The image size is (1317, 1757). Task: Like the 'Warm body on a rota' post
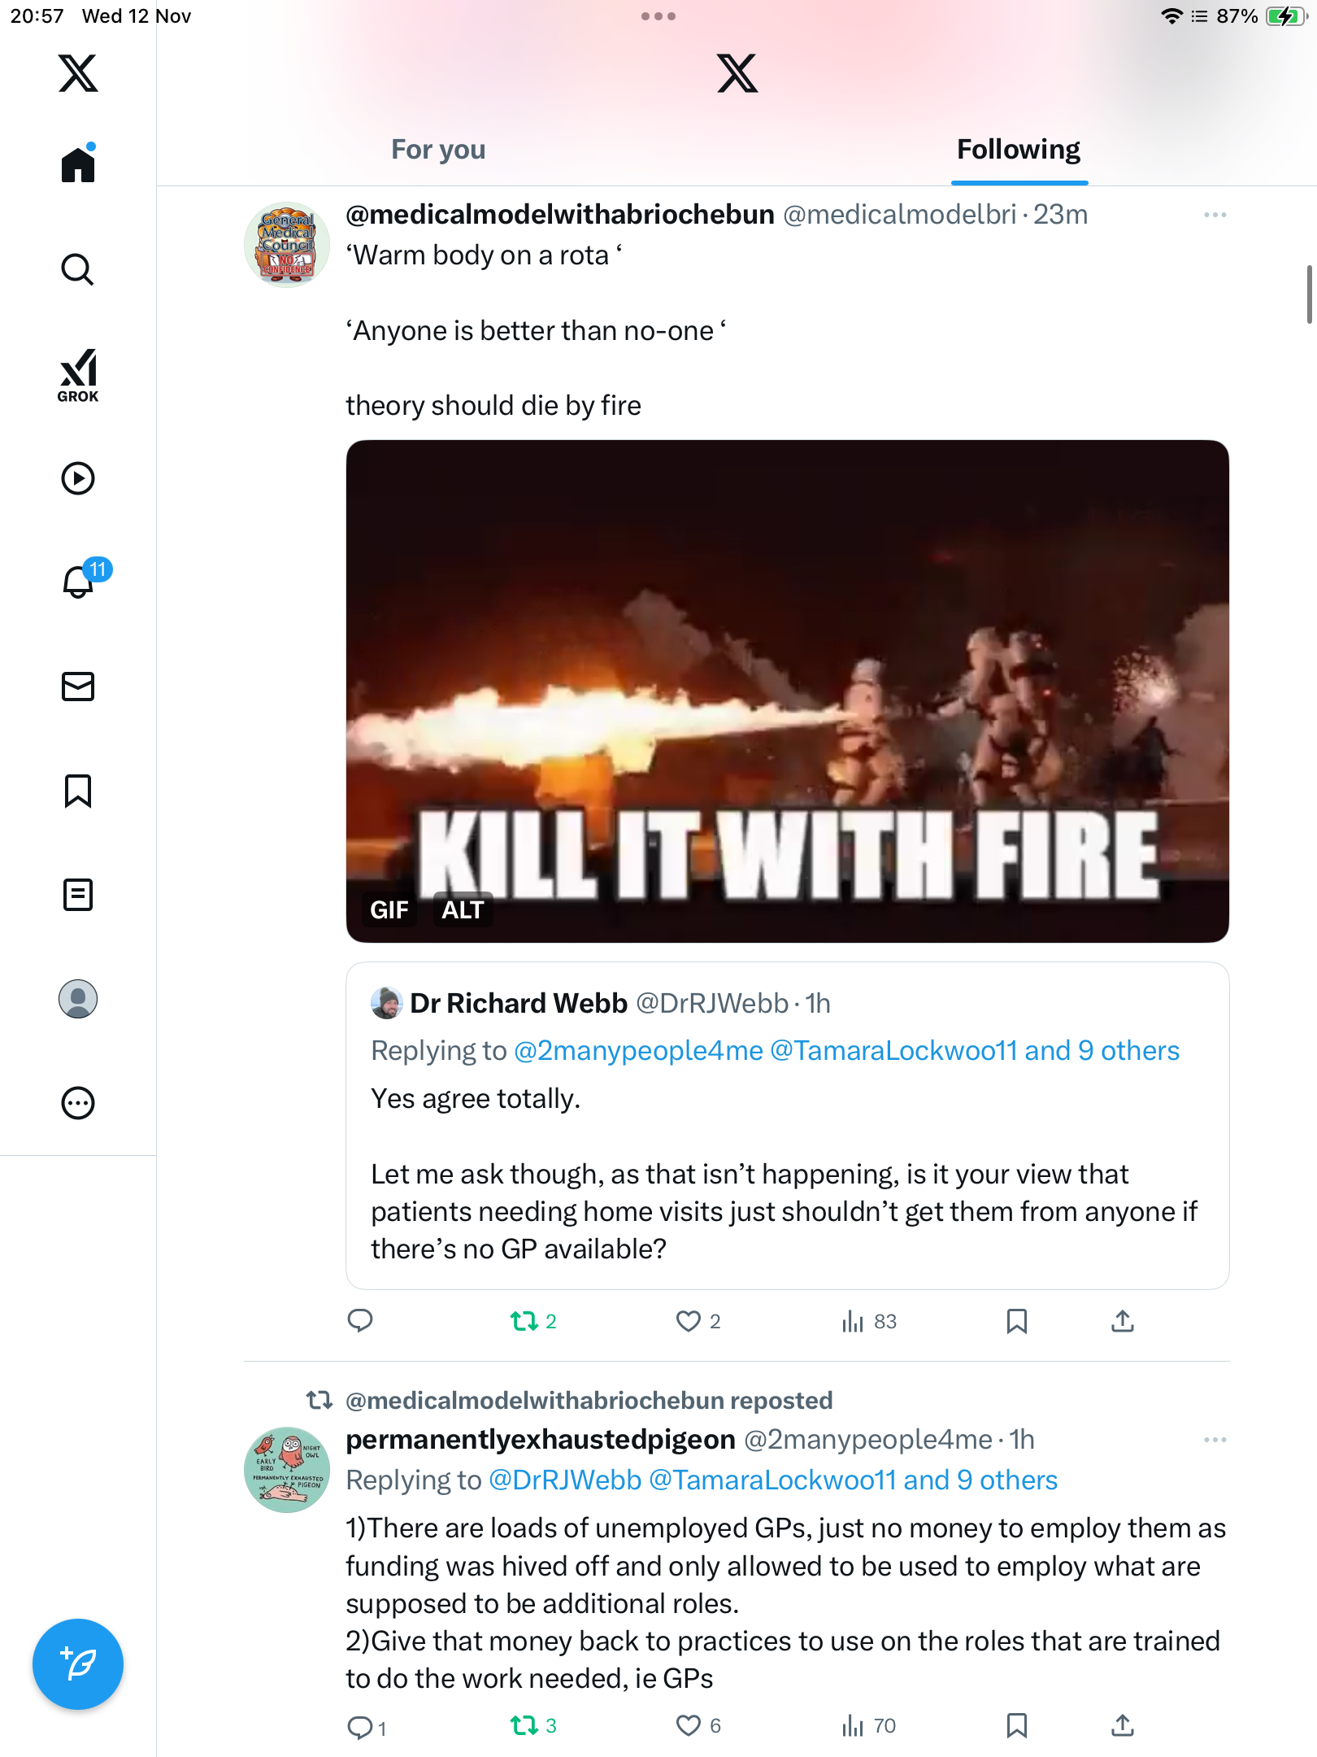(x=689, y=1321)
